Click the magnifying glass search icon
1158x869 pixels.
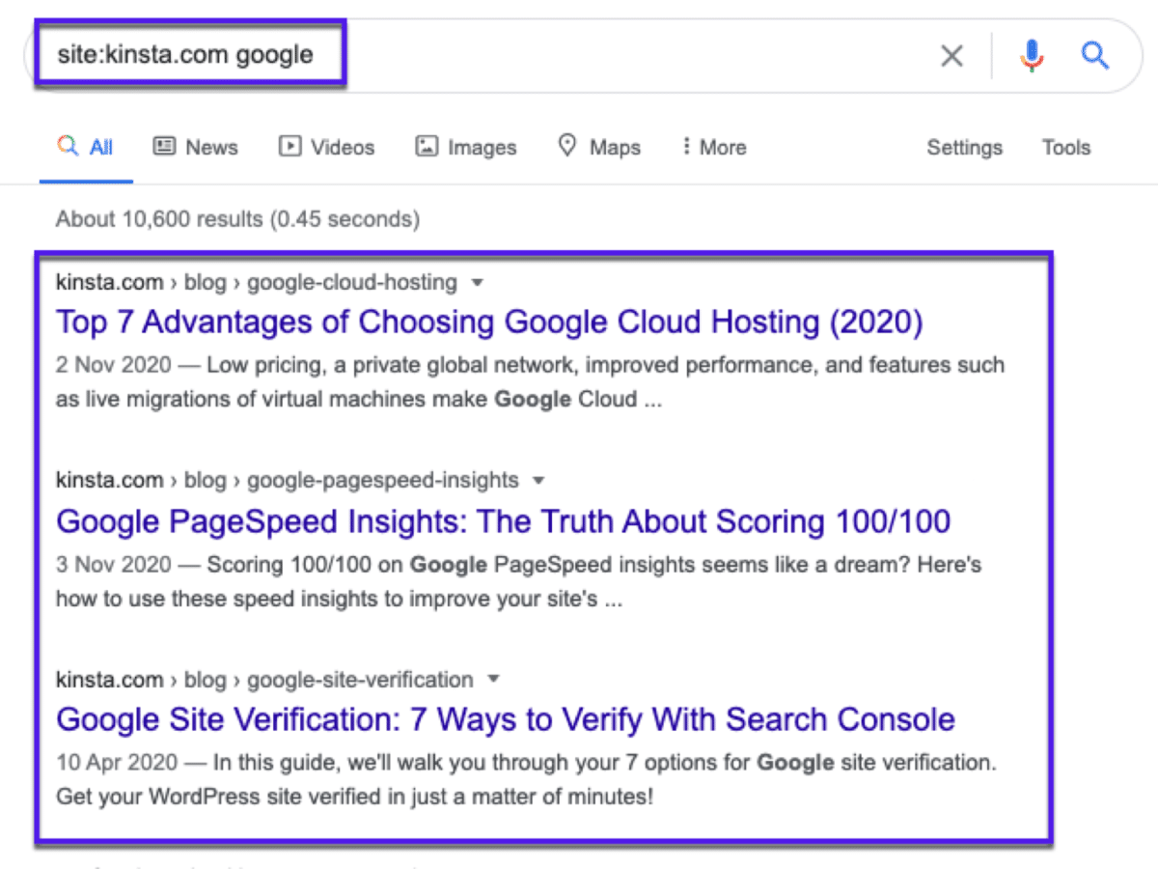point(1095,55)
